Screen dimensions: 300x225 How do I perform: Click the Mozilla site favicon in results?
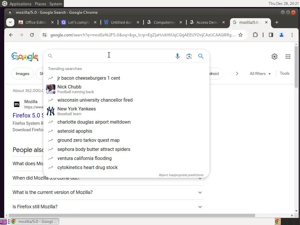[x=17, y=104]
